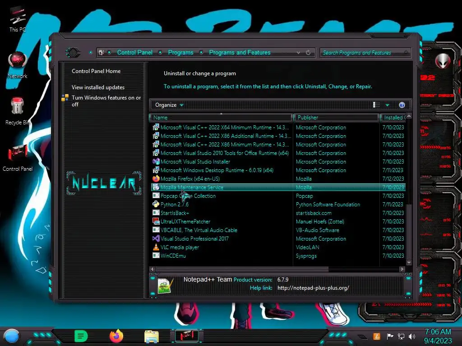
Task: Click Control Panel in the breadcrumb
Action: tap(135, 53)
